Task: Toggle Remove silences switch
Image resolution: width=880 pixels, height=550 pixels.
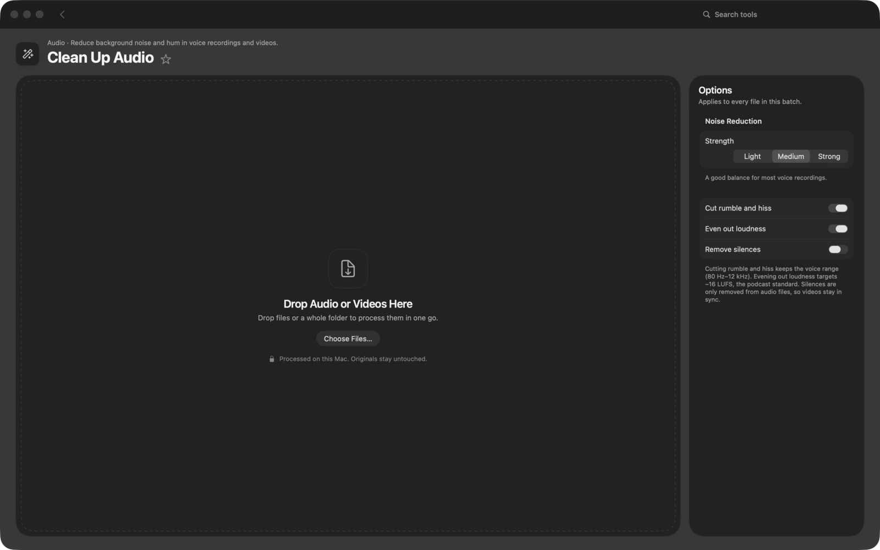Action: pos(838,249)
